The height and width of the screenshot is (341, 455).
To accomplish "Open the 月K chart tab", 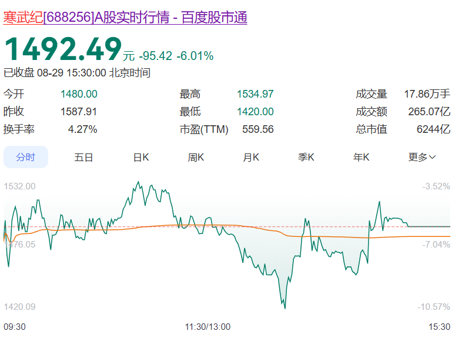I will (x=252, y=157).
